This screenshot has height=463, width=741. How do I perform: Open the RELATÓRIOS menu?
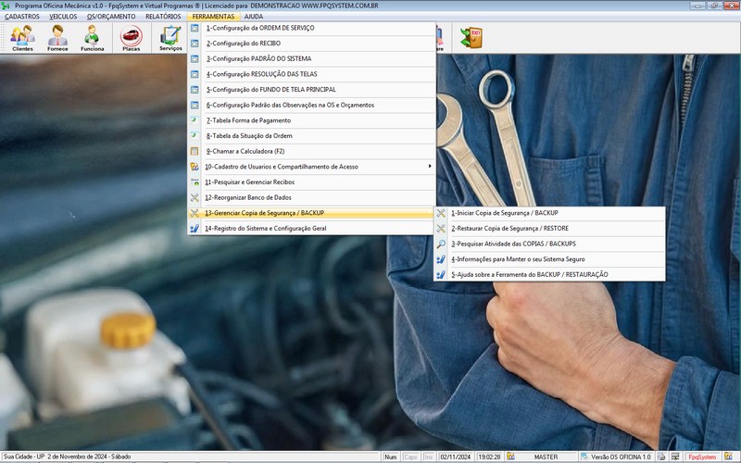(x=163, y=17)
